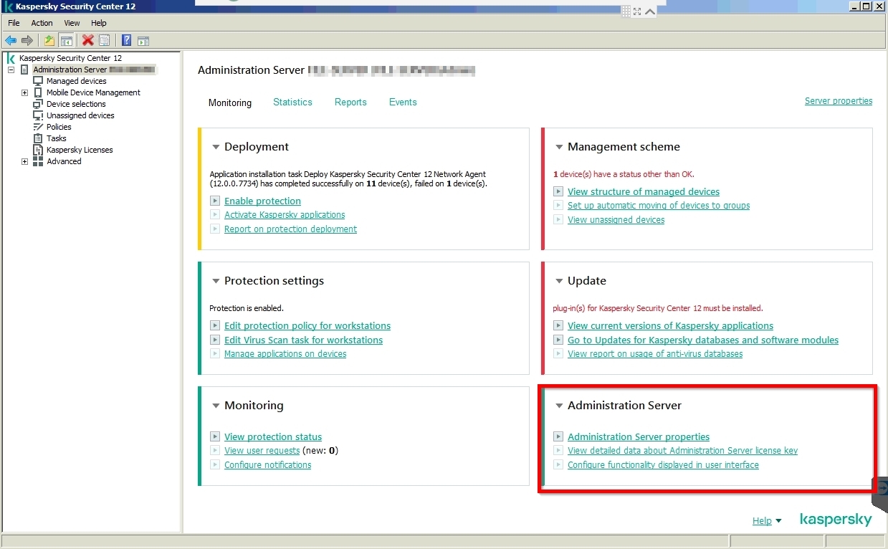Screen dimensions: 888x549
Task: Open View report on usage of anti-virus databases
Action: tap(655, 354)
